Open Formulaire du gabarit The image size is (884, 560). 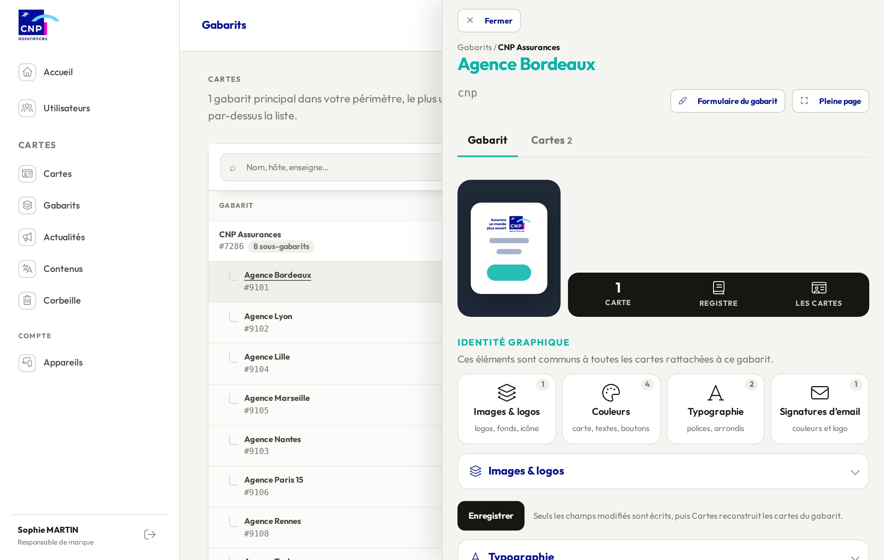pyautogui.click(x=727, y=101)
